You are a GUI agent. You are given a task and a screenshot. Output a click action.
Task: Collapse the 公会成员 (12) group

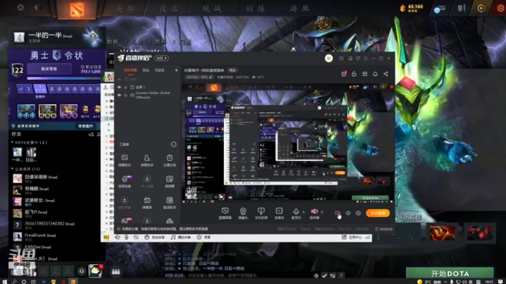[x=12, y=169]
